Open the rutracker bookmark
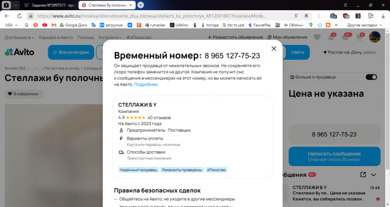Viewport: 390px width, 207px height. (x=155, y=25)
